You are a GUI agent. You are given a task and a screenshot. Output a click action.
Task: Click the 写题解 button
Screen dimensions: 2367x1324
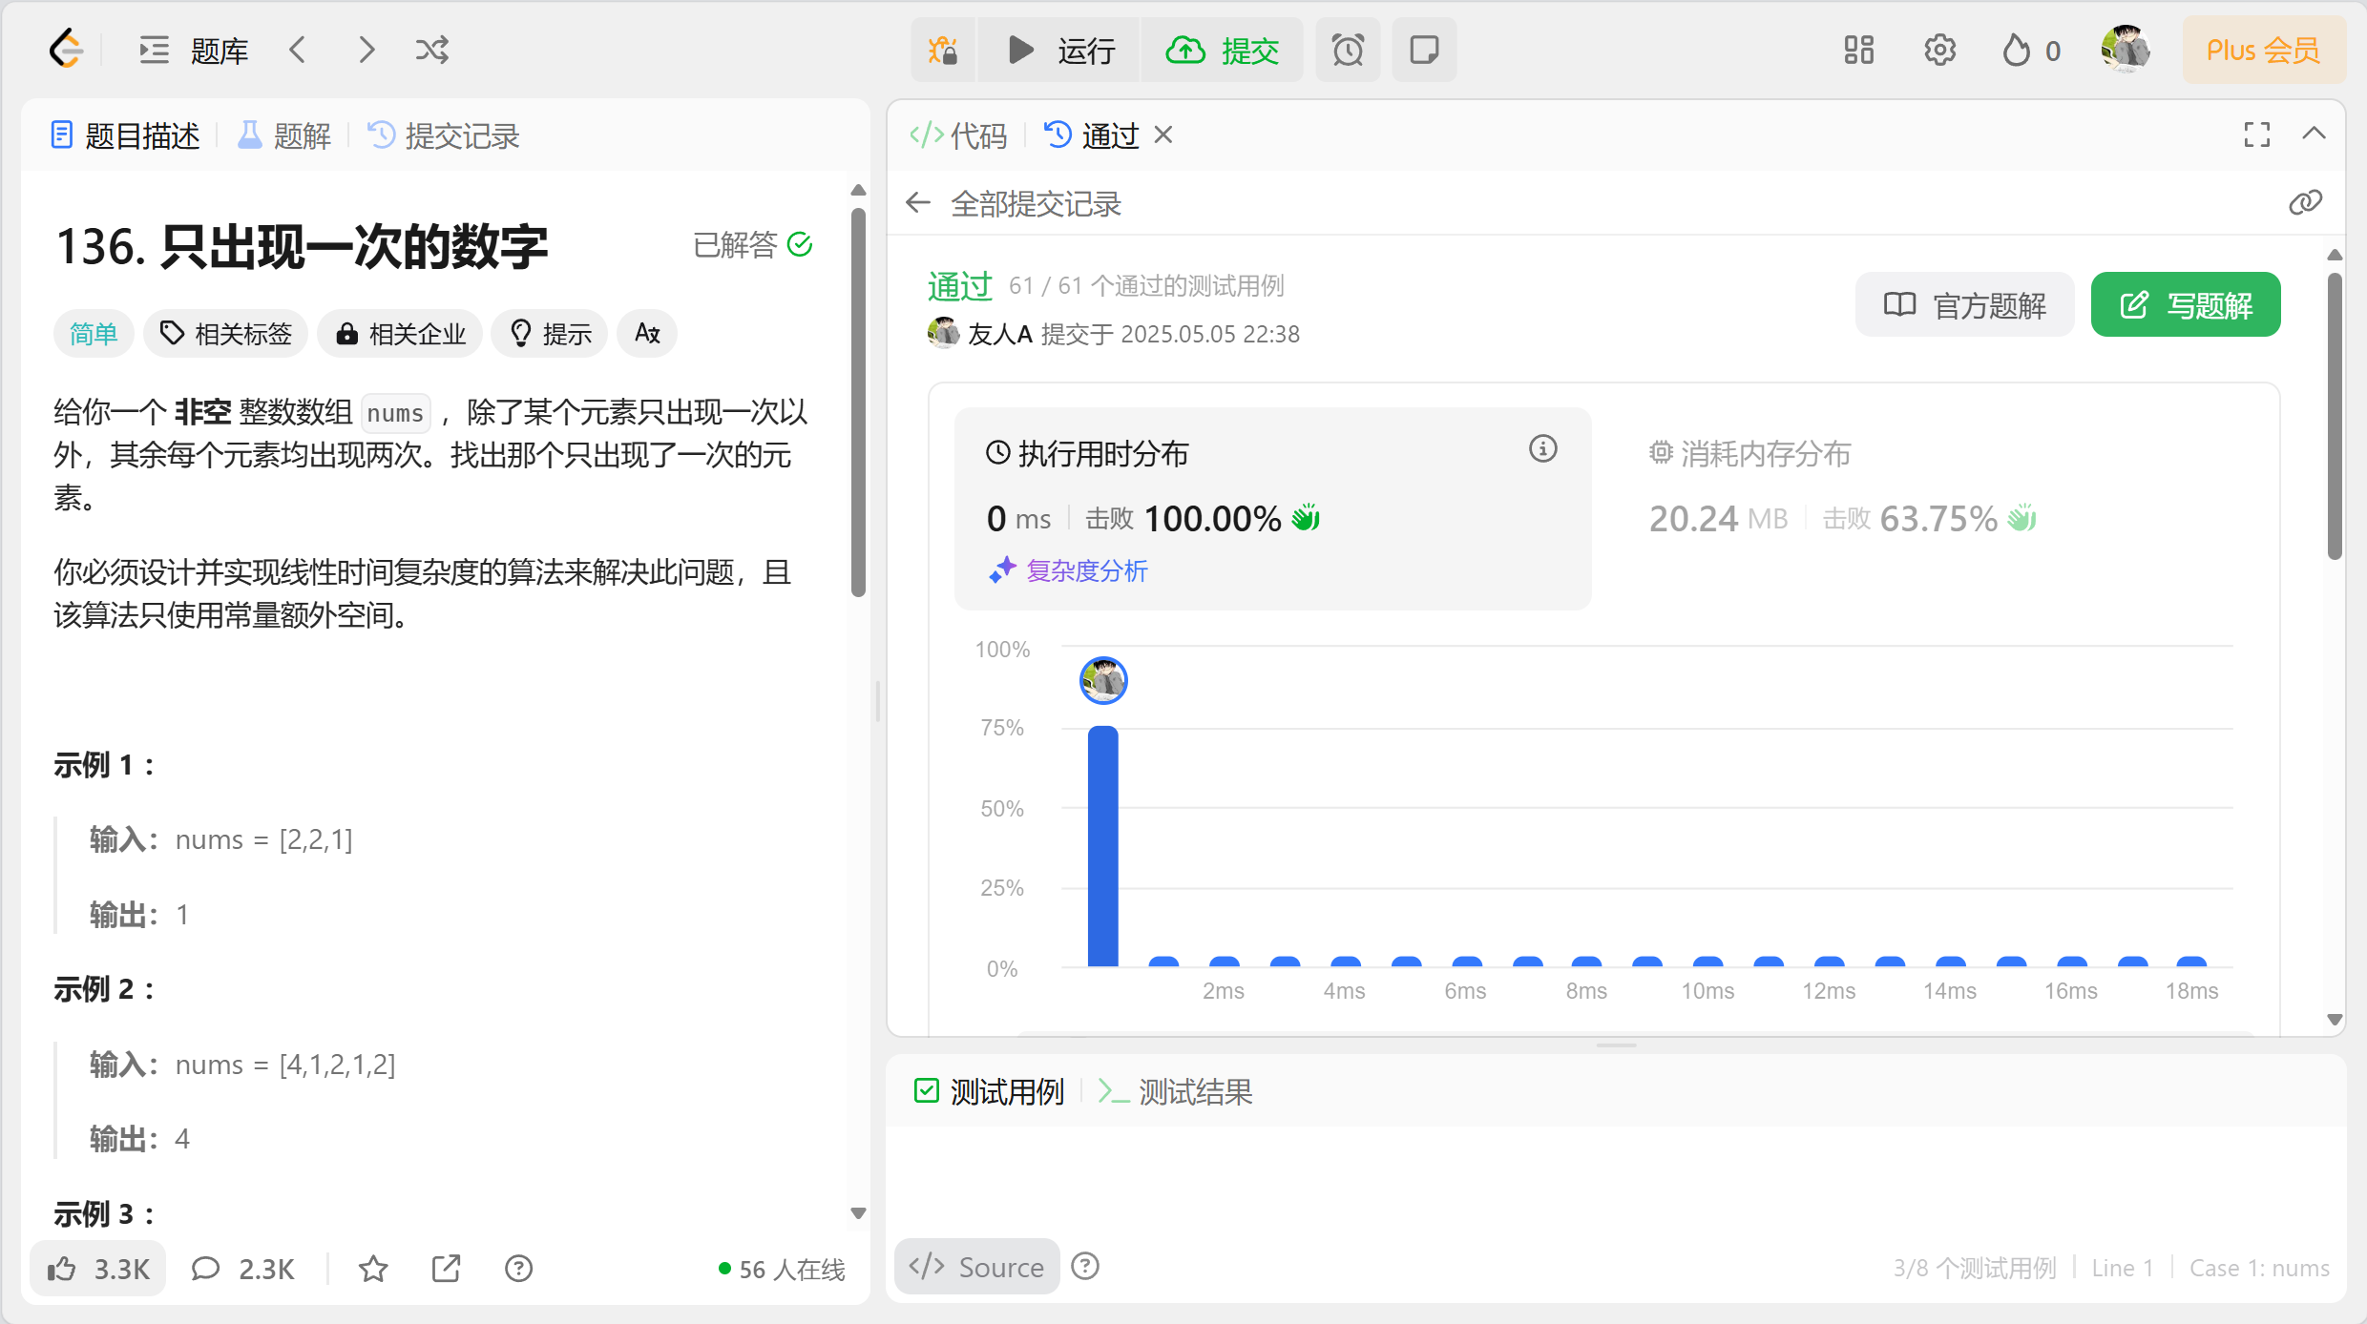click(x=2185, y=305)
